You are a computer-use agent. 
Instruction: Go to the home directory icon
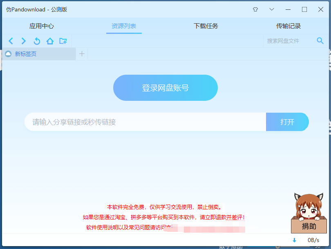pos(50,41)
